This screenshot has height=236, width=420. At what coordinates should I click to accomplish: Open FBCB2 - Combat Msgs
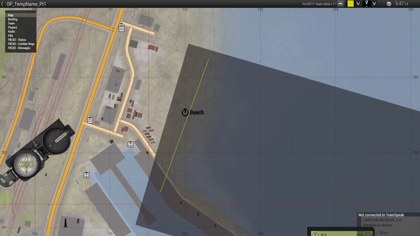coord(21,44)
